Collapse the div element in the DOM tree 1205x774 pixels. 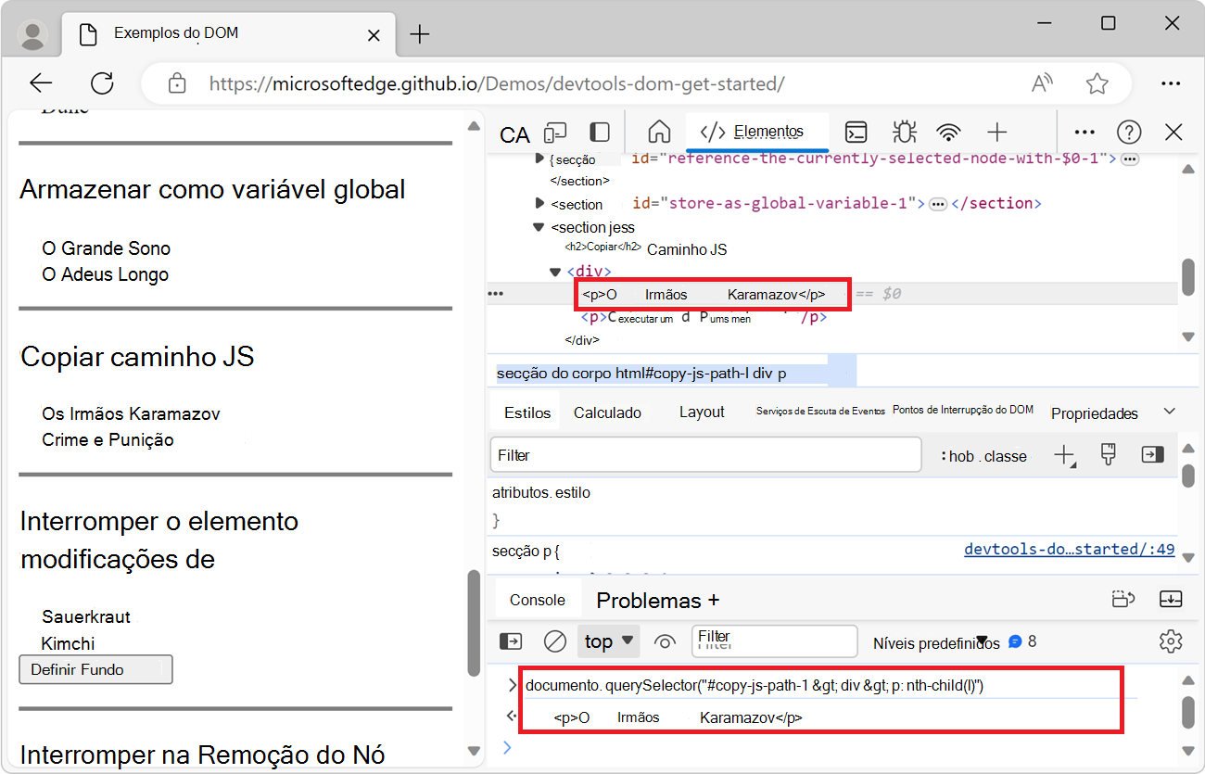554,271
